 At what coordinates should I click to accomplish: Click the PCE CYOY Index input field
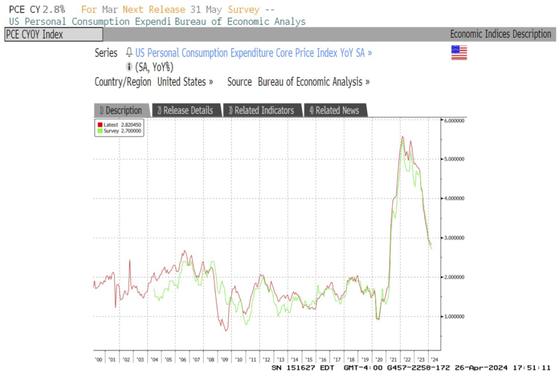click(53, 34)
